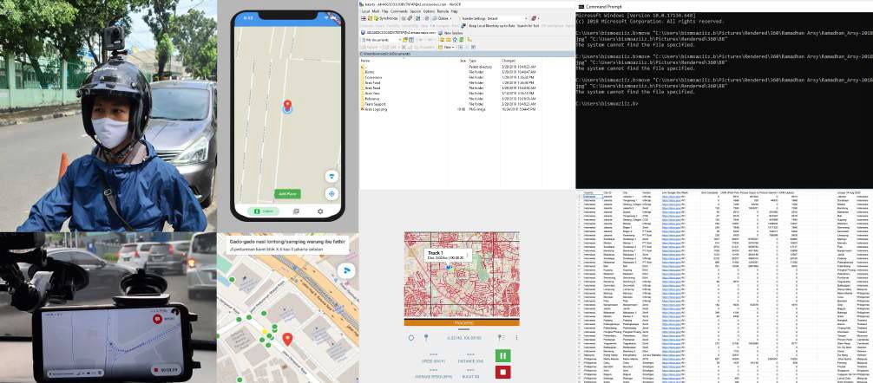
Task: Click the waypoint pin icon below the track map
Action: [x=425, y=337]
